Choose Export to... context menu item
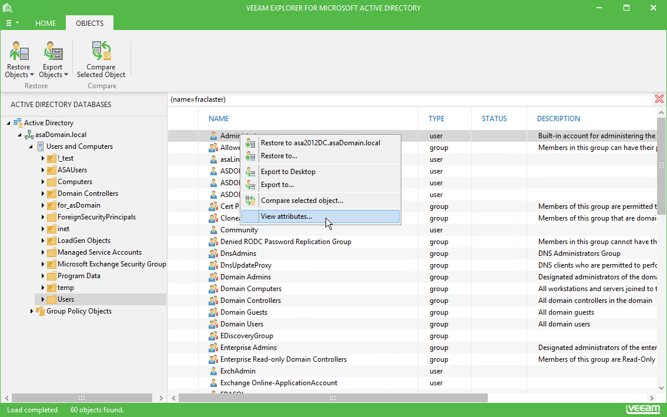The height and width of the screenshot is (417, 667). tap(321, 185)
